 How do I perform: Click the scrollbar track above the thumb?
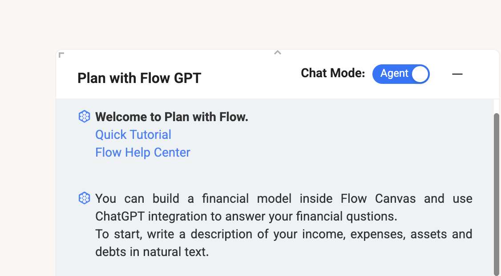tap(496, 106)
